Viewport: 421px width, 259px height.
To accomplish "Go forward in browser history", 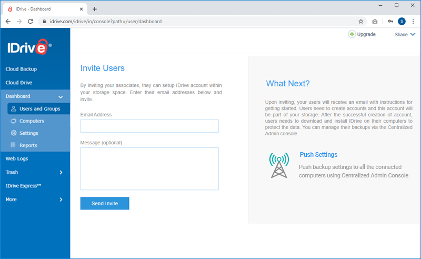I will [19, 22].
